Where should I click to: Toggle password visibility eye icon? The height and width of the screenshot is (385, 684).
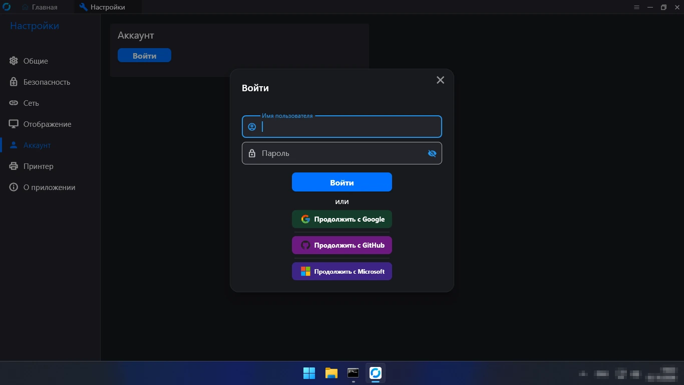(432, 153)
